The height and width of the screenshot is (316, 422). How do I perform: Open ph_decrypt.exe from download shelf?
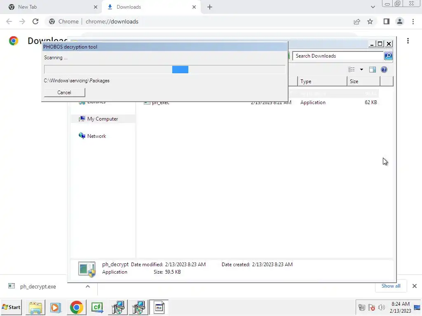coord(38,286)
